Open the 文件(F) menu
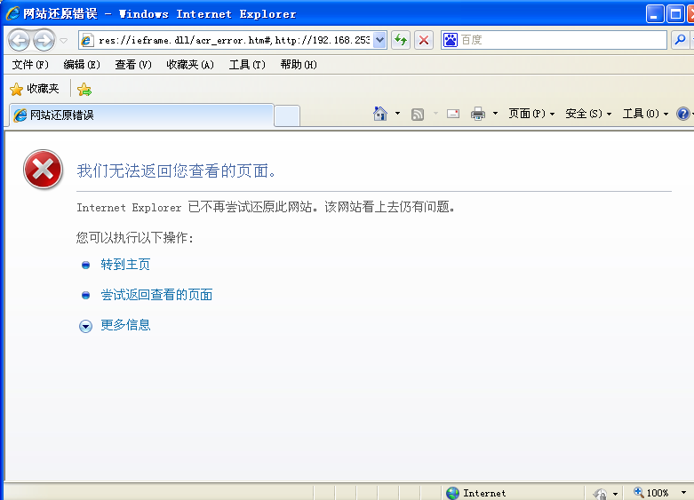Image resolution: width=694 pixels, height=500 pixels. 30,65
